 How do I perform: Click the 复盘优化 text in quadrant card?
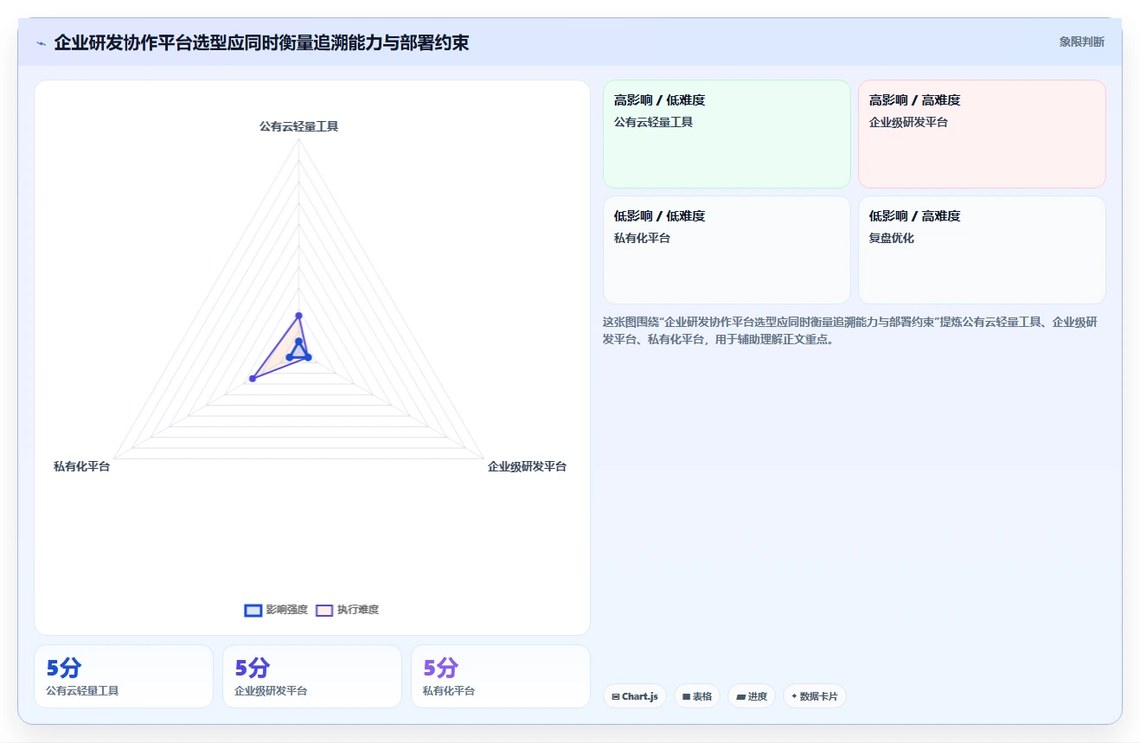[892, 238]
